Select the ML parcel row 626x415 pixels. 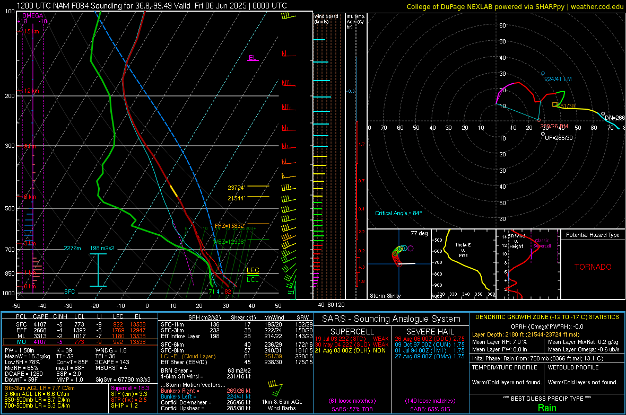[80, 336]
